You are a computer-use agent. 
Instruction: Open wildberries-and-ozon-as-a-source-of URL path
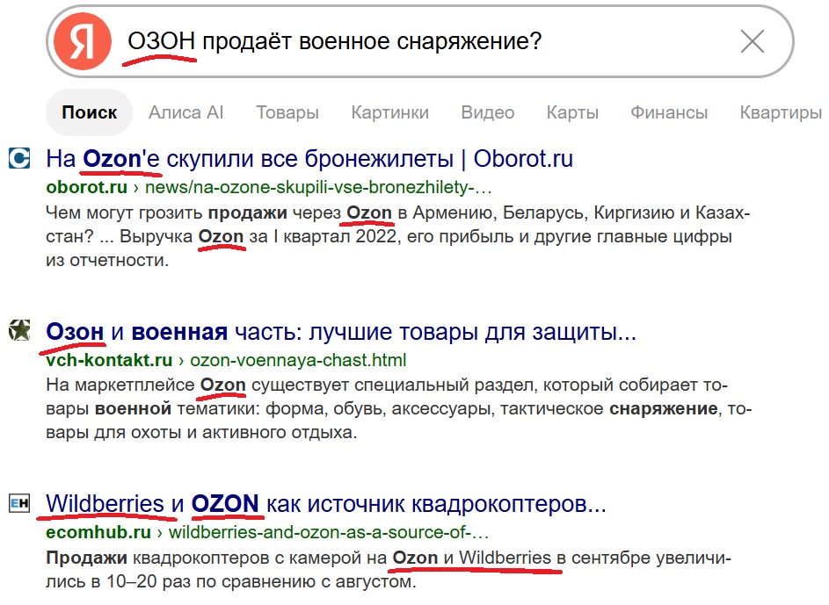[328, 532]
